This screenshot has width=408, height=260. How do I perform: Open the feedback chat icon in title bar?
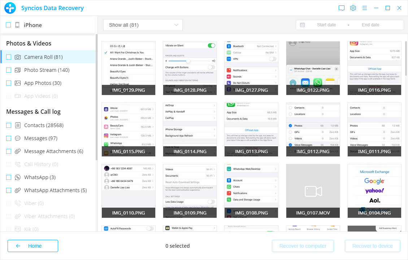coord(342,8)
